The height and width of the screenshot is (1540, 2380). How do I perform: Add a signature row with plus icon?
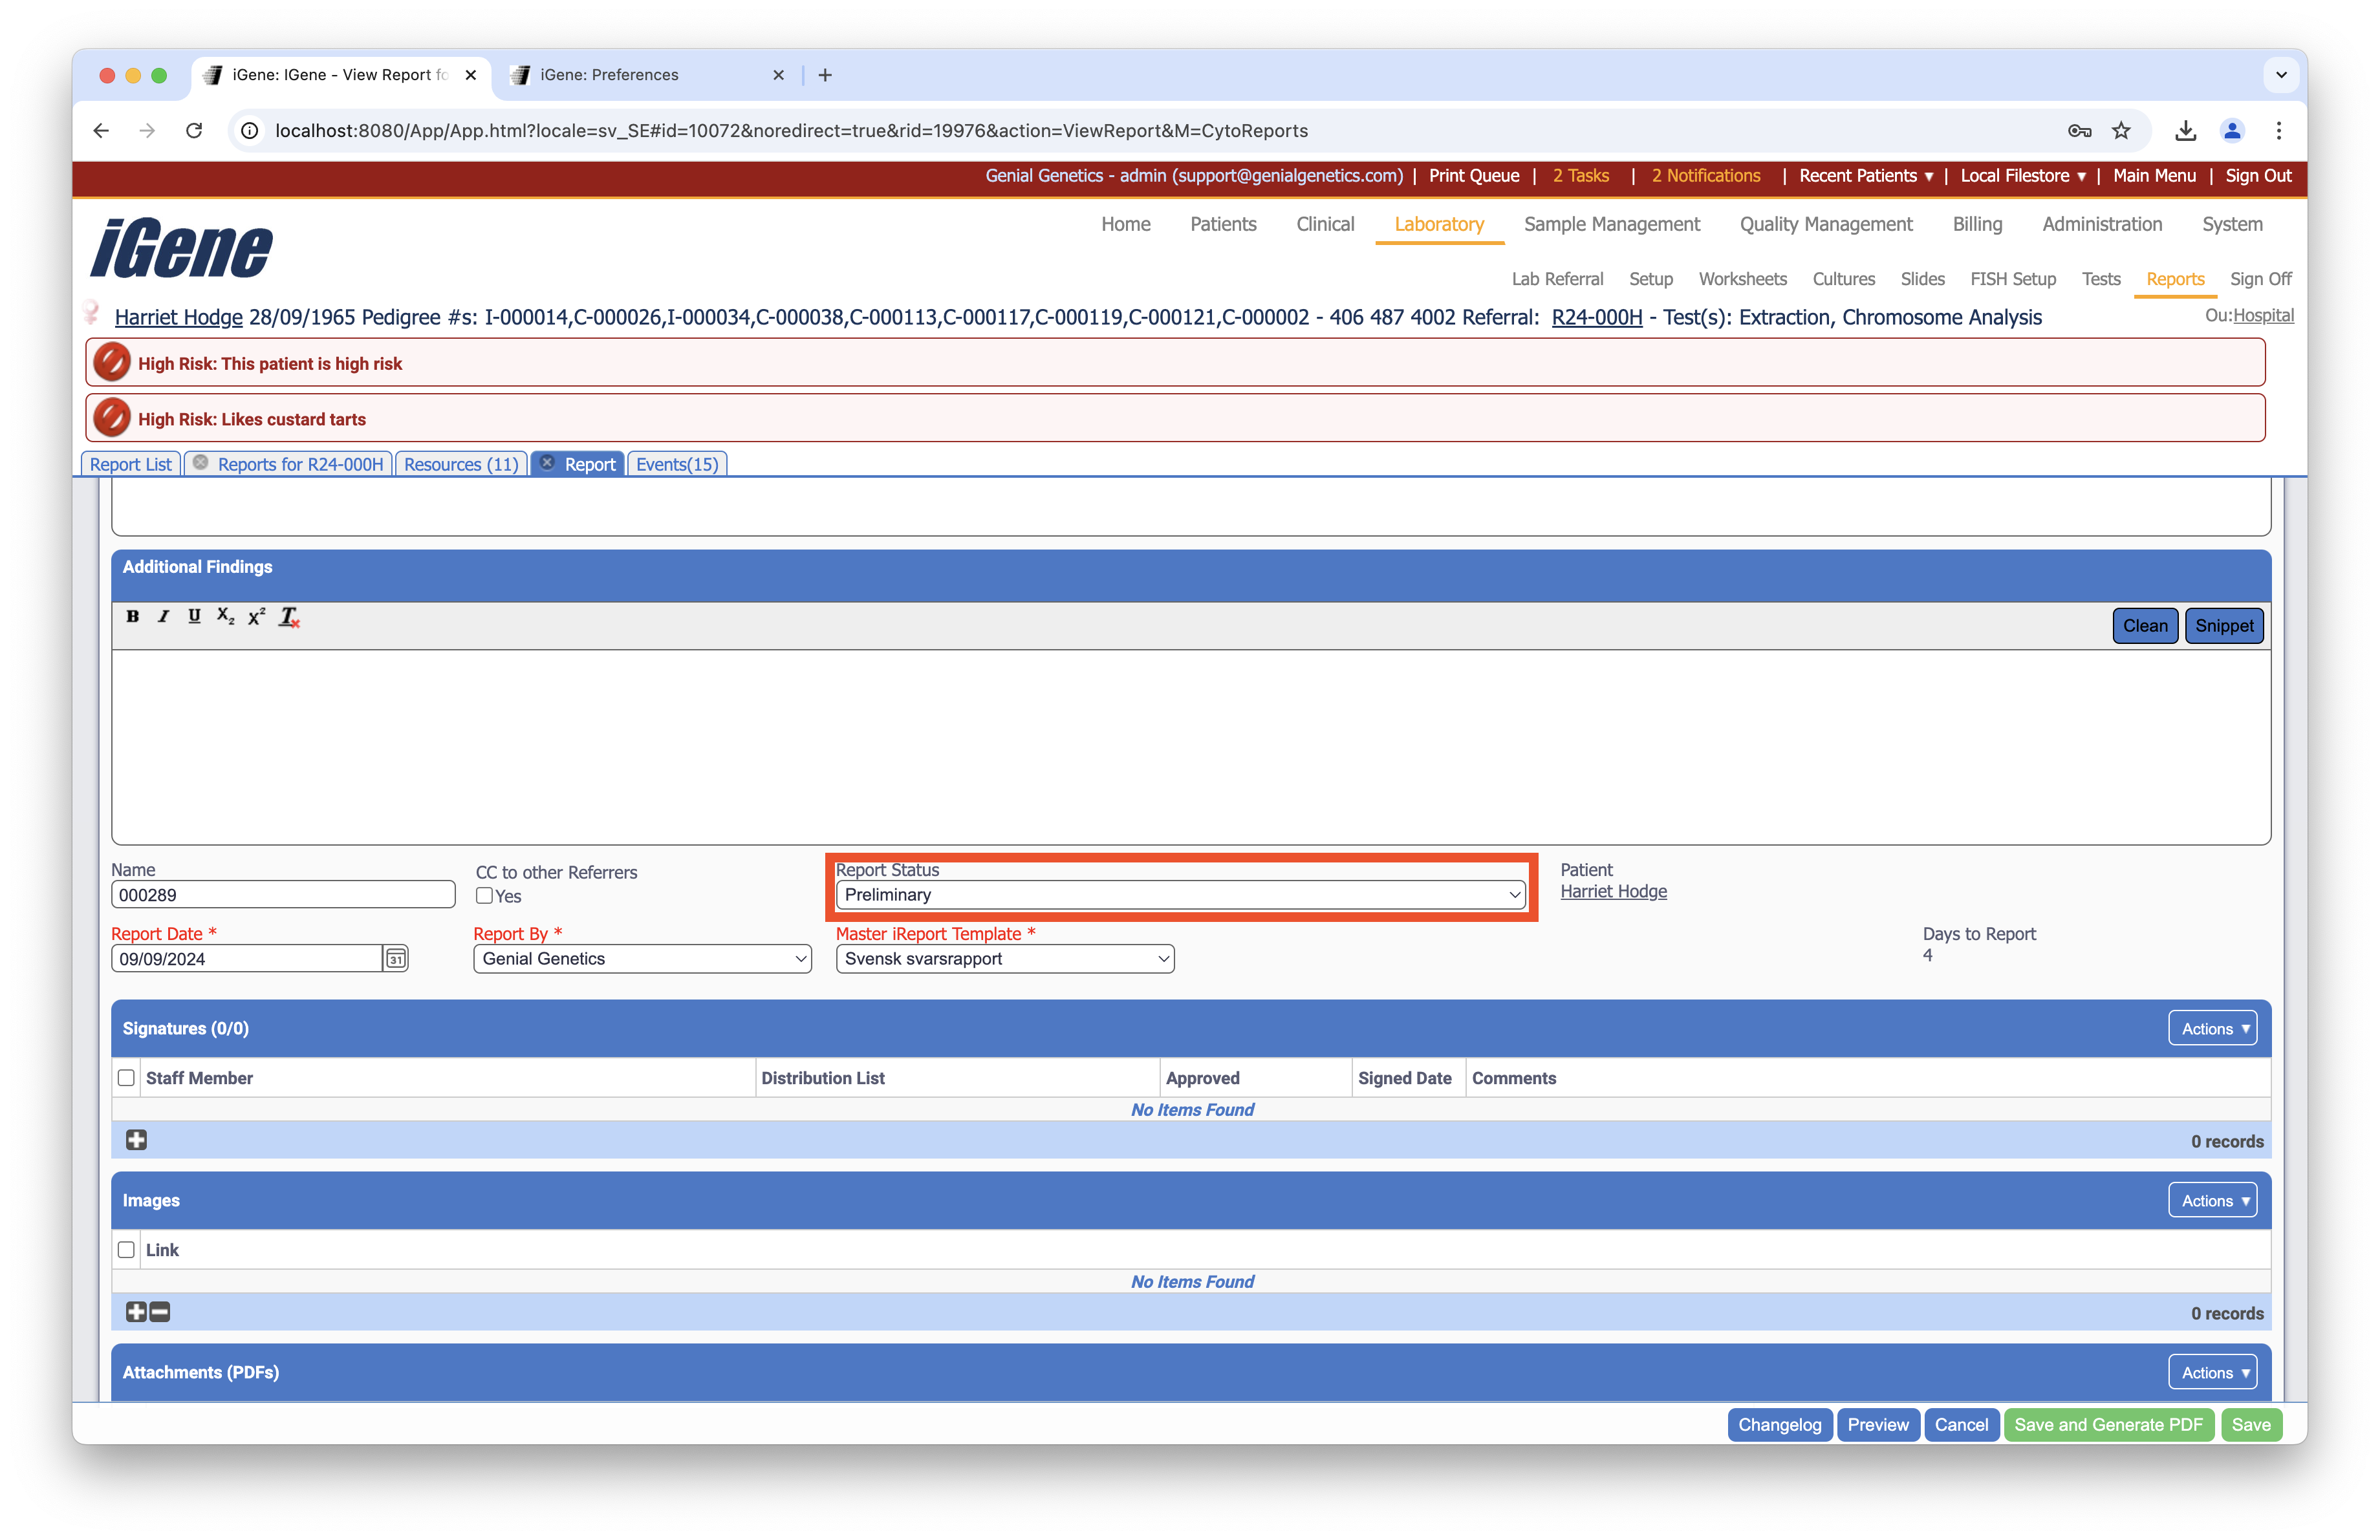click(136, 1140)
